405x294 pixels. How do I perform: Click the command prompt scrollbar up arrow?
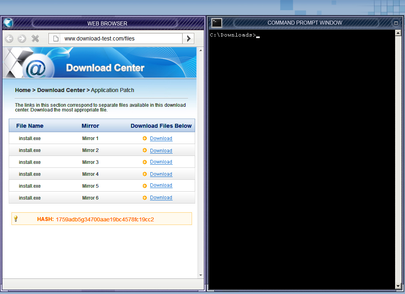(x=398, y=34)
